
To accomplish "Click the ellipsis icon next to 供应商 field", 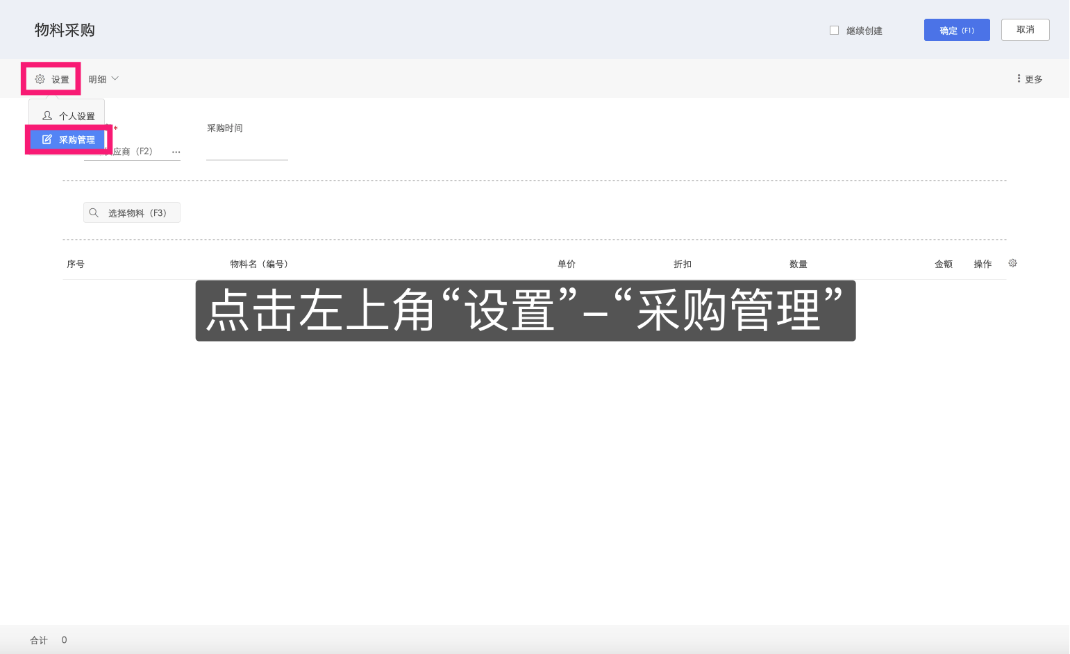I will (x=176, y=151).
